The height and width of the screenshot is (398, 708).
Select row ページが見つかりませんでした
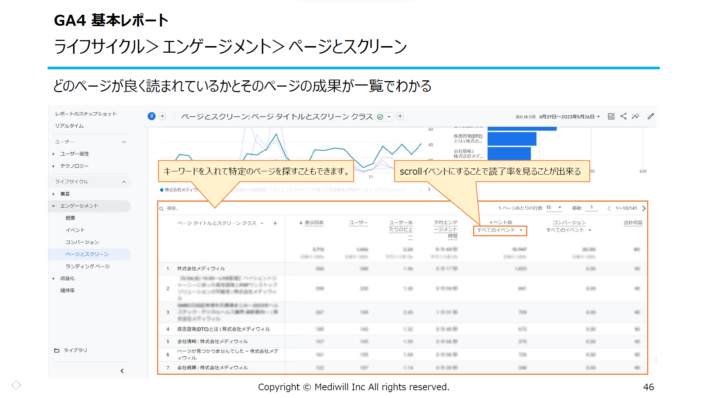pyautogui.click(x=228, y=355)
